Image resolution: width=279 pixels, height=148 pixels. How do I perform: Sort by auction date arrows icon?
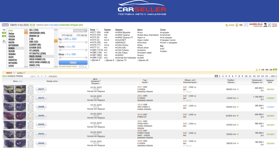(x=100, y=80)
